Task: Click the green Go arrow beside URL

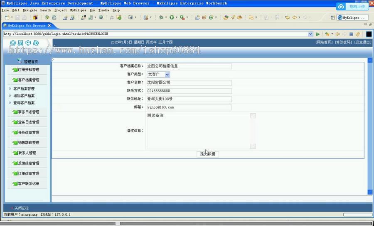Action: [x=318, y=34]
